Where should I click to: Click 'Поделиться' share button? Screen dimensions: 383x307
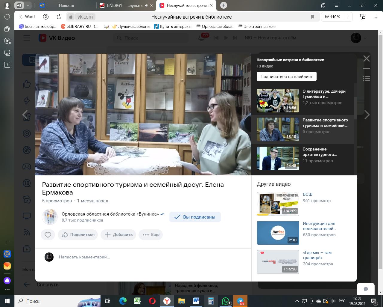click(x=78, y=235)
